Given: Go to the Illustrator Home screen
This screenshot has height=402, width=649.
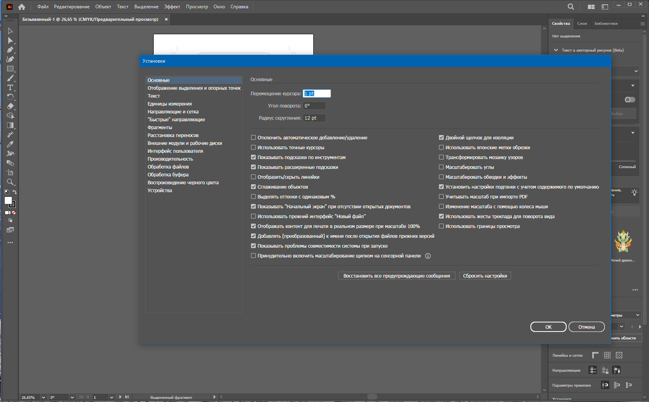Looking at the screenshot, I should 22,7.
